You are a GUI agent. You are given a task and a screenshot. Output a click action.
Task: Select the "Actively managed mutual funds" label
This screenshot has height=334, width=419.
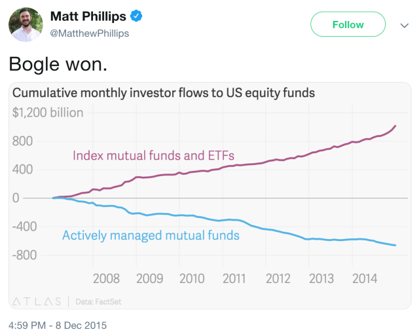[151, 235]
